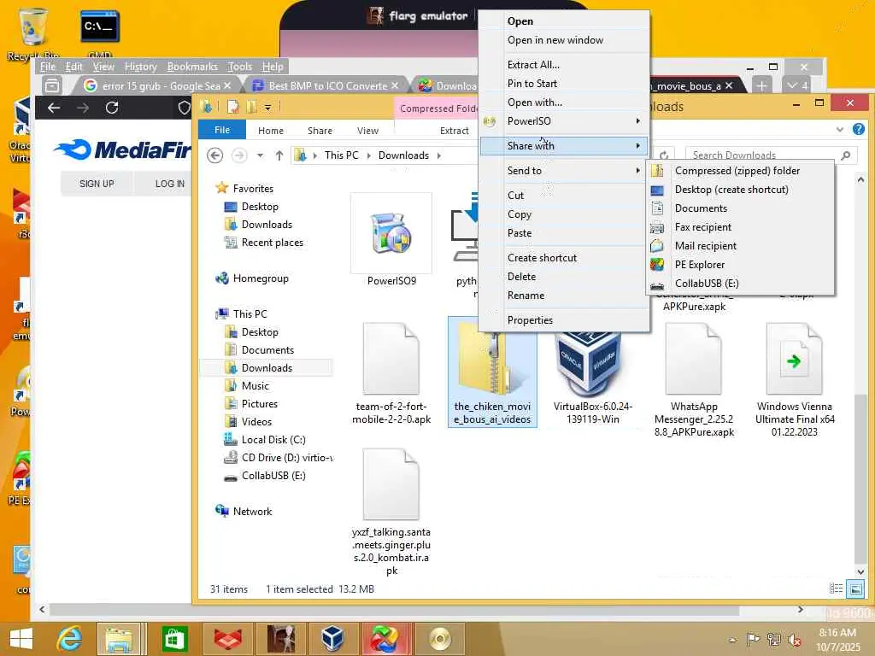Expand ribbon with chevron near help icon

pyautogui.click(x=839, y=130)
